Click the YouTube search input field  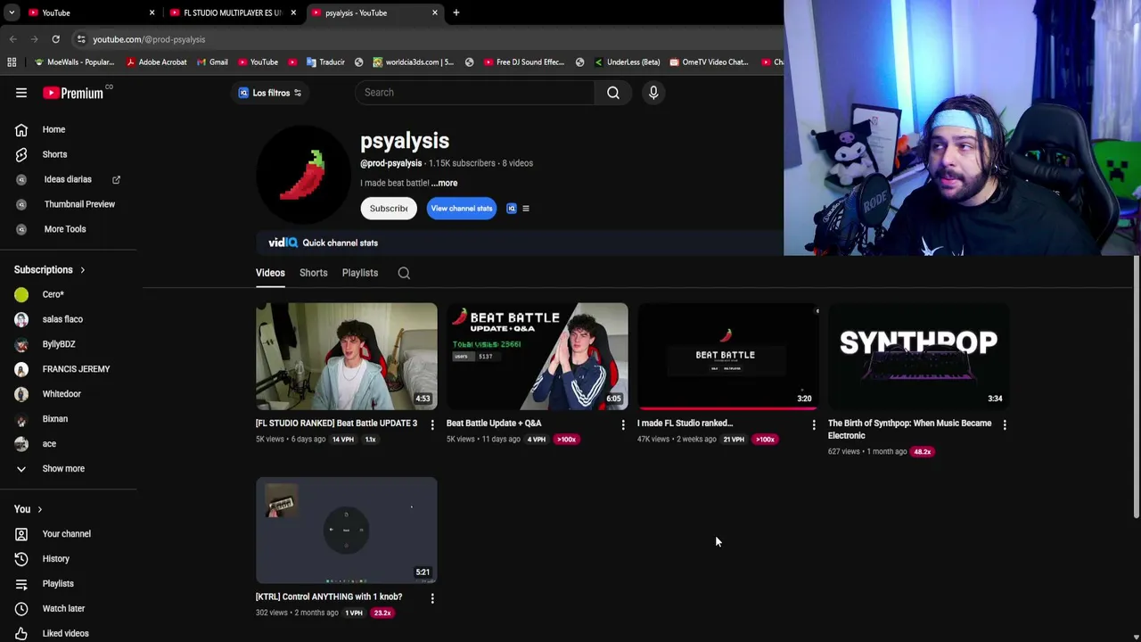coord(474,93)
